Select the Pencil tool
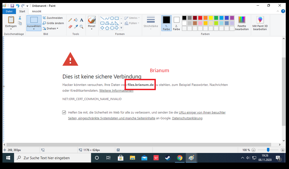The width and height of the screenshot is (289, 169). point(70,20)
